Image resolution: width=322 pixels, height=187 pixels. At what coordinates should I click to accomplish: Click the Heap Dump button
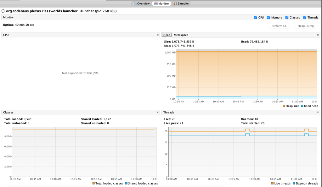306,26
